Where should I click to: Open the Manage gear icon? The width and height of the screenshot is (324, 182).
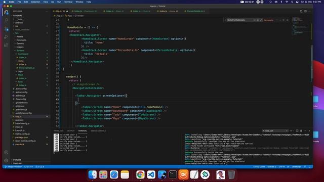[x=6, y=160]
